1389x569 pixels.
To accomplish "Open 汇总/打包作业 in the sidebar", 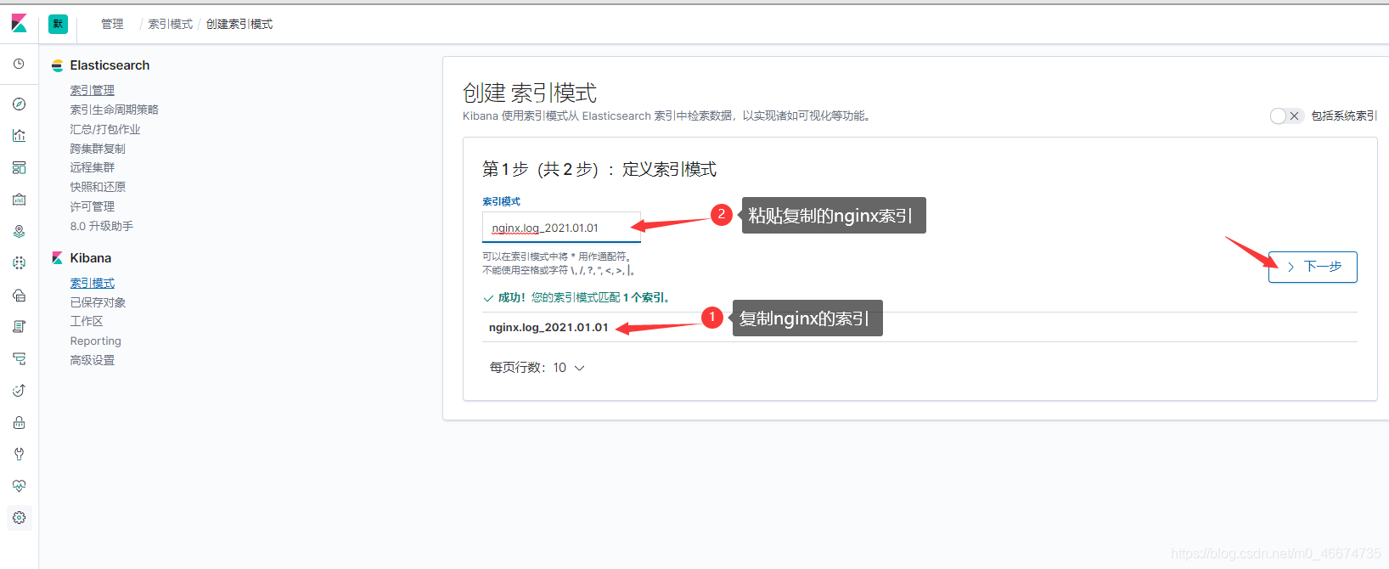I will 105,129.
